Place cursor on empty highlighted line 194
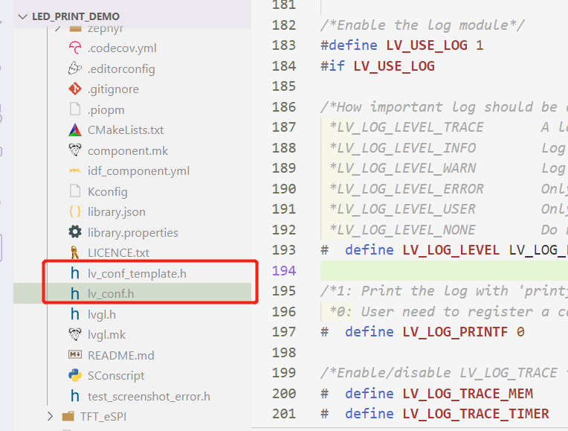The height and width of the screenshot is (431, 568). (x=444, y=271)
